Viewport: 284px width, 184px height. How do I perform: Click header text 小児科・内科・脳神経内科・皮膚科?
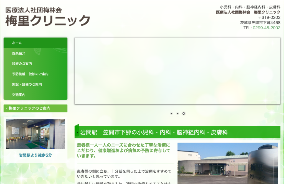point(250,7)
